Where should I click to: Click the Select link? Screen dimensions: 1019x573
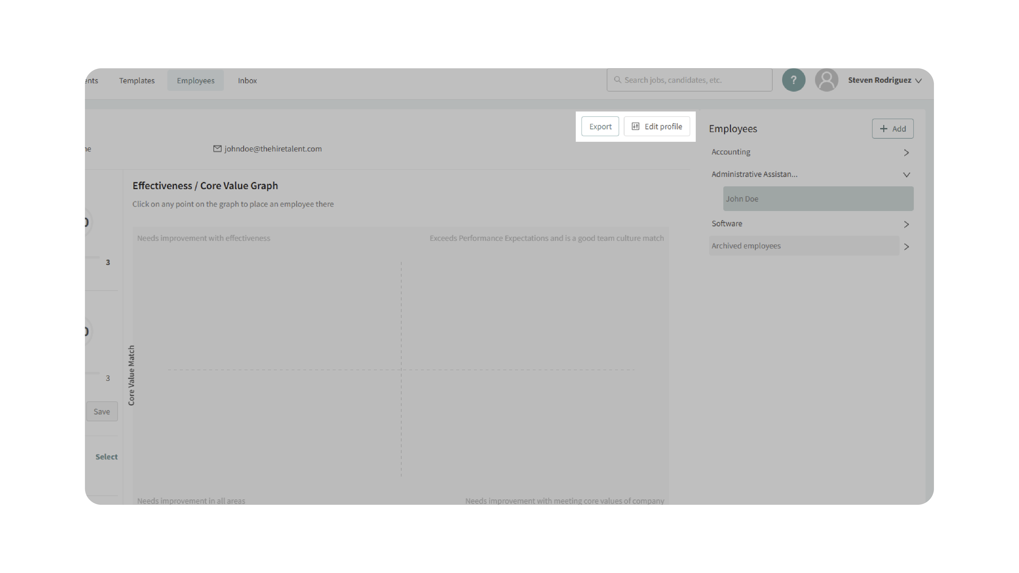click(106, 456)
